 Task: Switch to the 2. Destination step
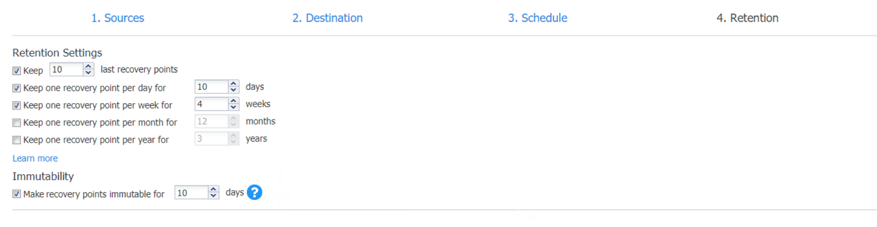tap(328, 18)
